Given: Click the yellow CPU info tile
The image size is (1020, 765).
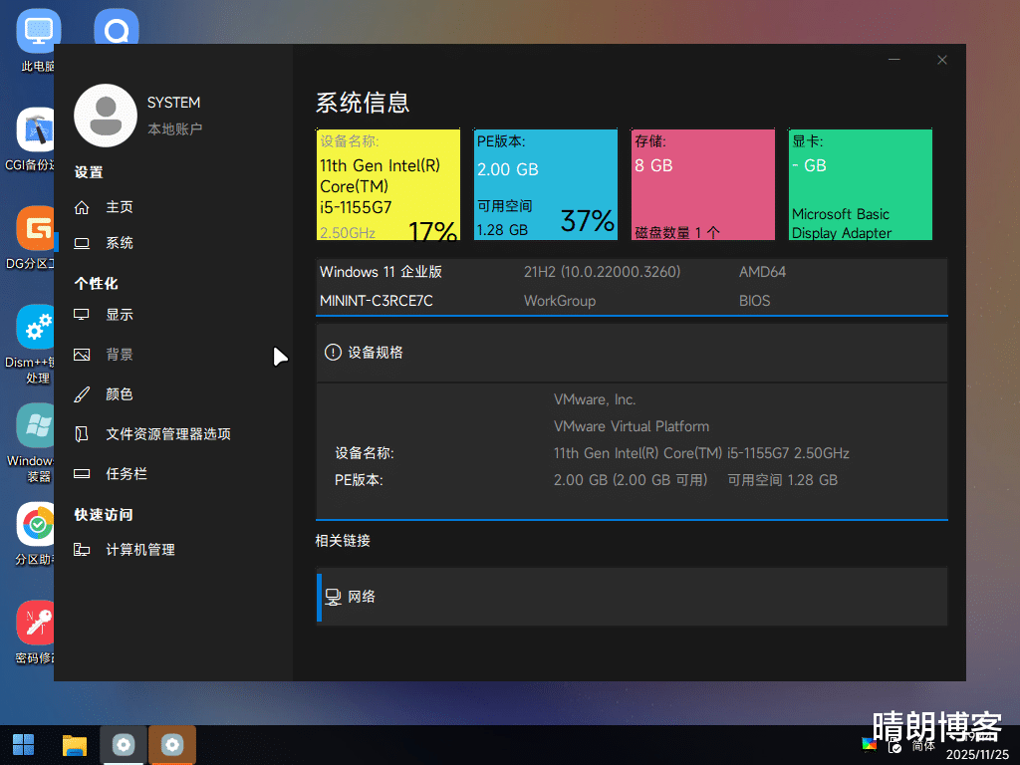Looking at the screenshot, I should (x=387, y=184).
